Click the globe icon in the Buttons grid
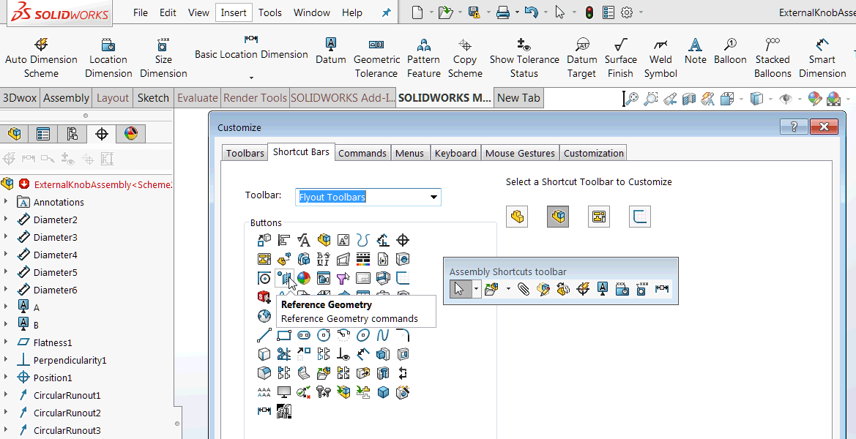 [264, 316]
